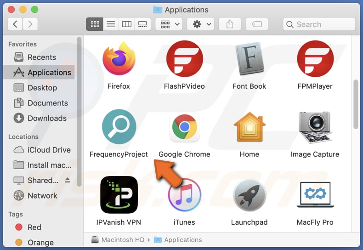Open Recents in the sidebar

(x=39, y=57)
